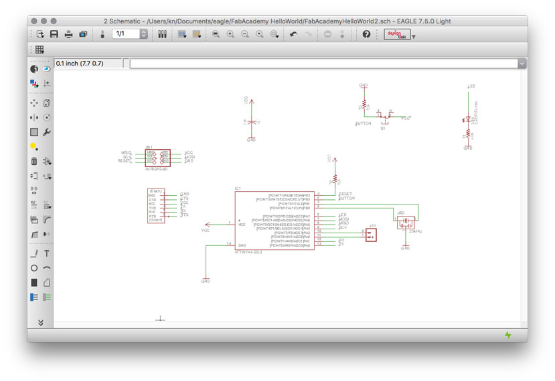Select the Miter tool

click(x=47, y=220)
